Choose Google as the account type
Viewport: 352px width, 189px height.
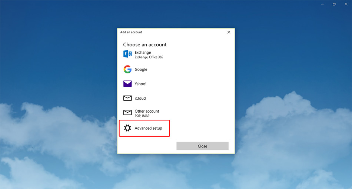coord(141,69)
